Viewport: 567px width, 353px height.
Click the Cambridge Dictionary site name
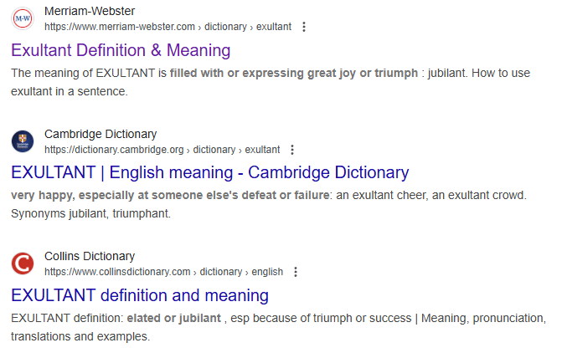tap(101, 134)
